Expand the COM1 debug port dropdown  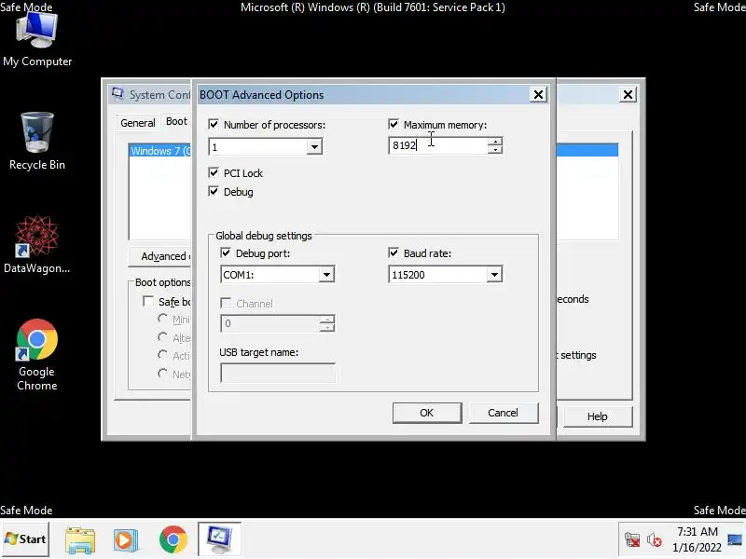coord(326,274)
